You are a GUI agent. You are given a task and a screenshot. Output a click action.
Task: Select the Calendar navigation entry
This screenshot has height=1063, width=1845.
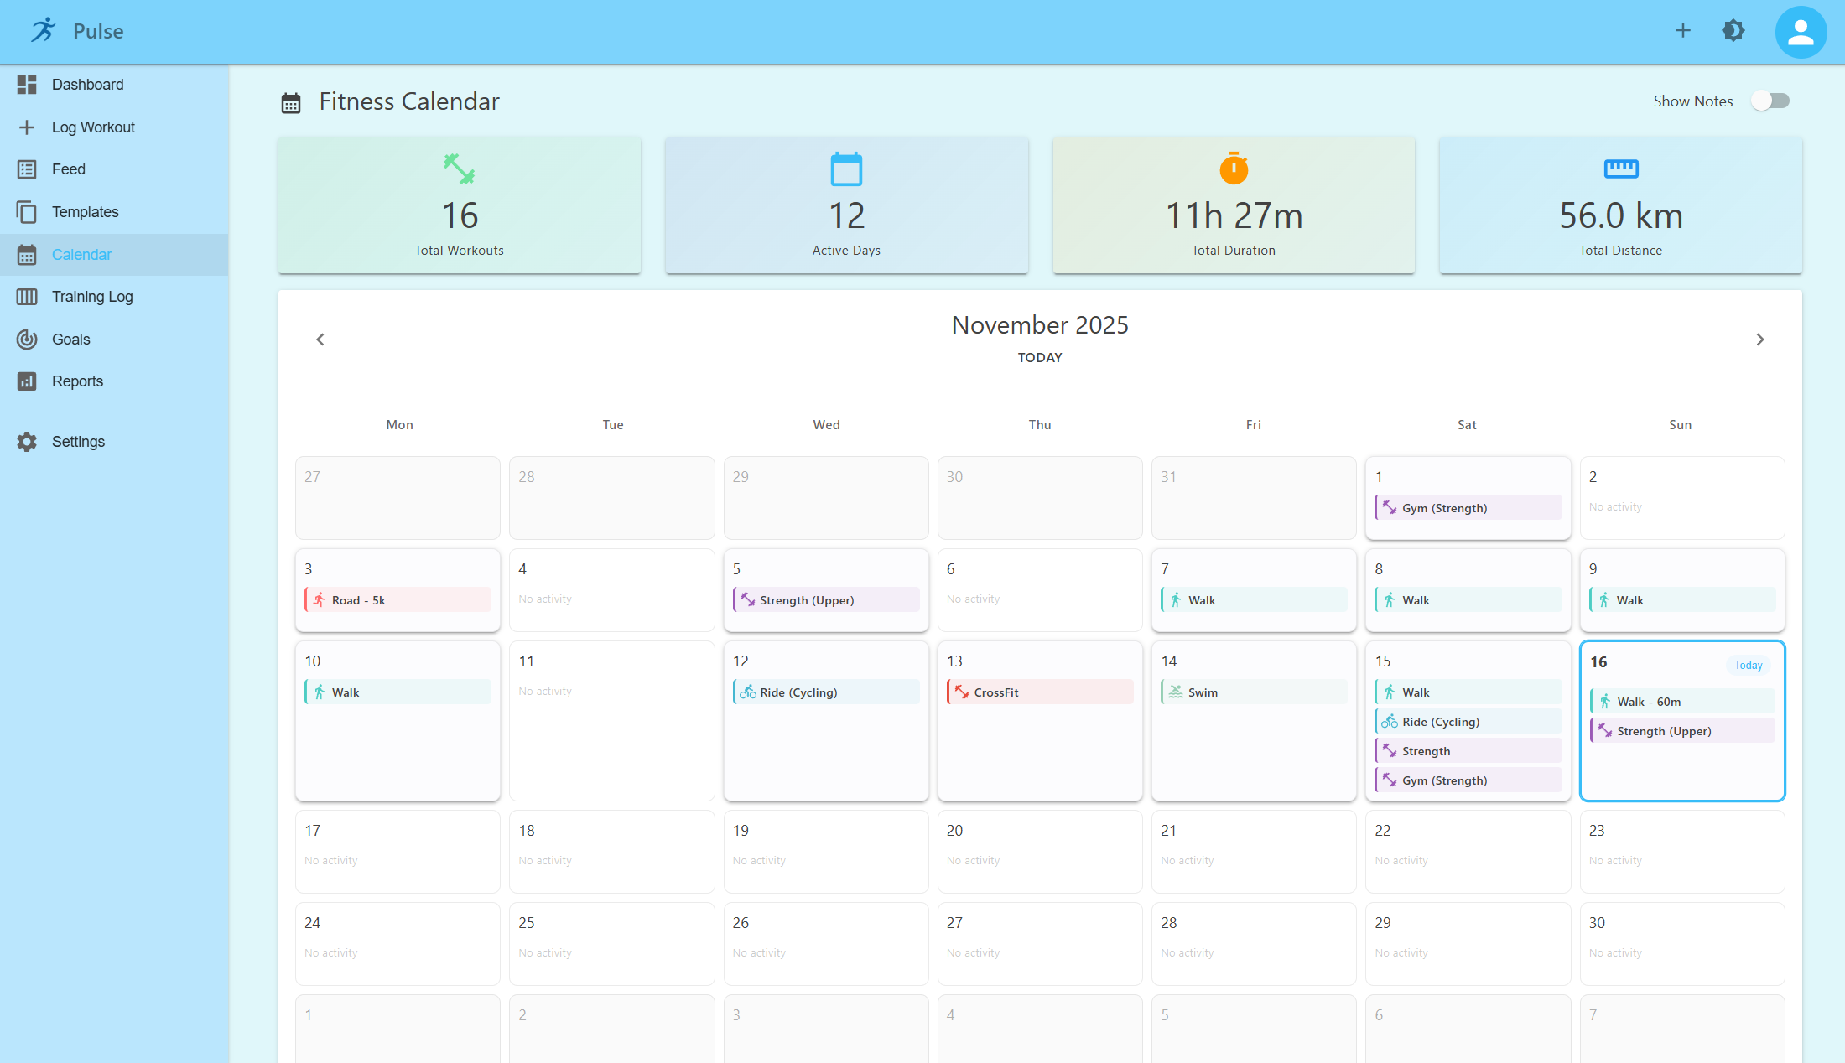tap(81, 254)
